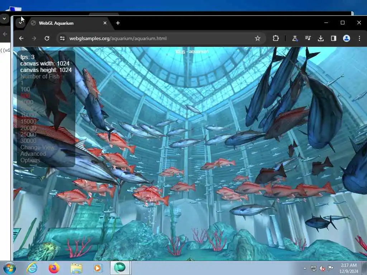Screen dimensions: 367x275
Task: Set number of fish to 1000
Action: tap(27, 102)
